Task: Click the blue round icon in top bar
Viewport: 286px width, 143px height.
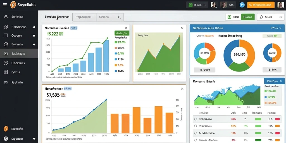Action: [x=242, y=5]
